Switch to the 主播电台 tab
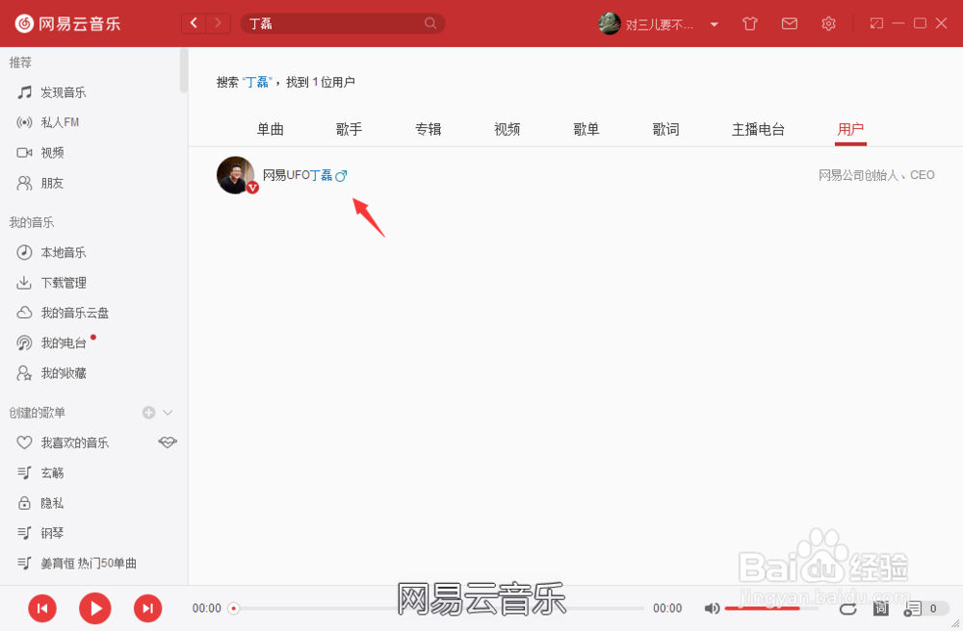 [x=758, y=130]
